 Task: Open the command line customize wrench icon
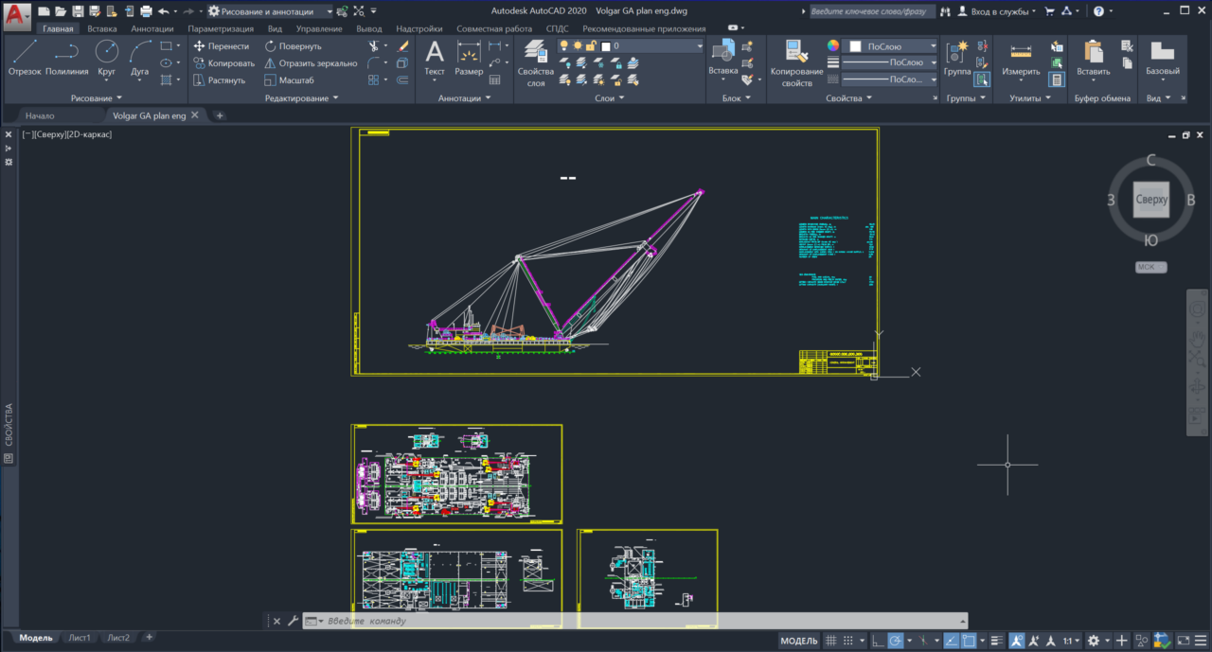click(293, 621)
